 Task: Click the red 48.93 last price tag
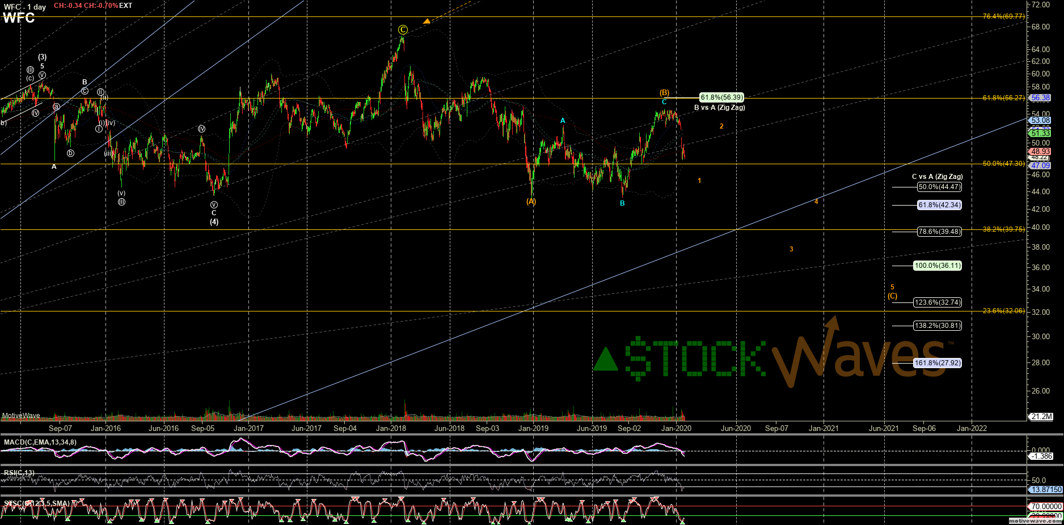[x=1040, y=152]
